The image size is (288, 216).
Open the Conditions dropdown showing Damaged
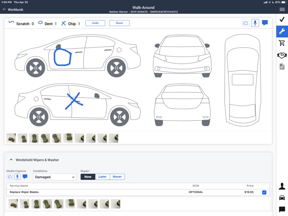pos(55,177)
